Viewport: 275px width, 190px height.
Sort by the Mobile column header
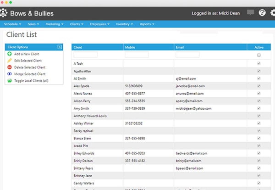pos(148,47)
